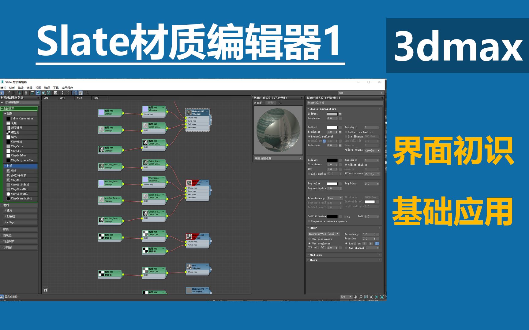Enable Abbe number checkbox
Image resolution: width=529 pixels, height=330 pixels.
click(309, 174)
